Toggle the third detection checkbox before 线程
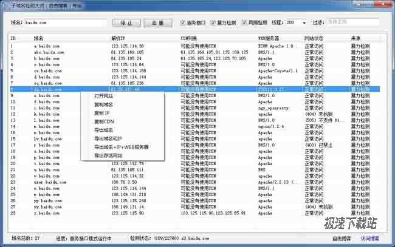The image size is (395, 247). [x=244, y=22]
